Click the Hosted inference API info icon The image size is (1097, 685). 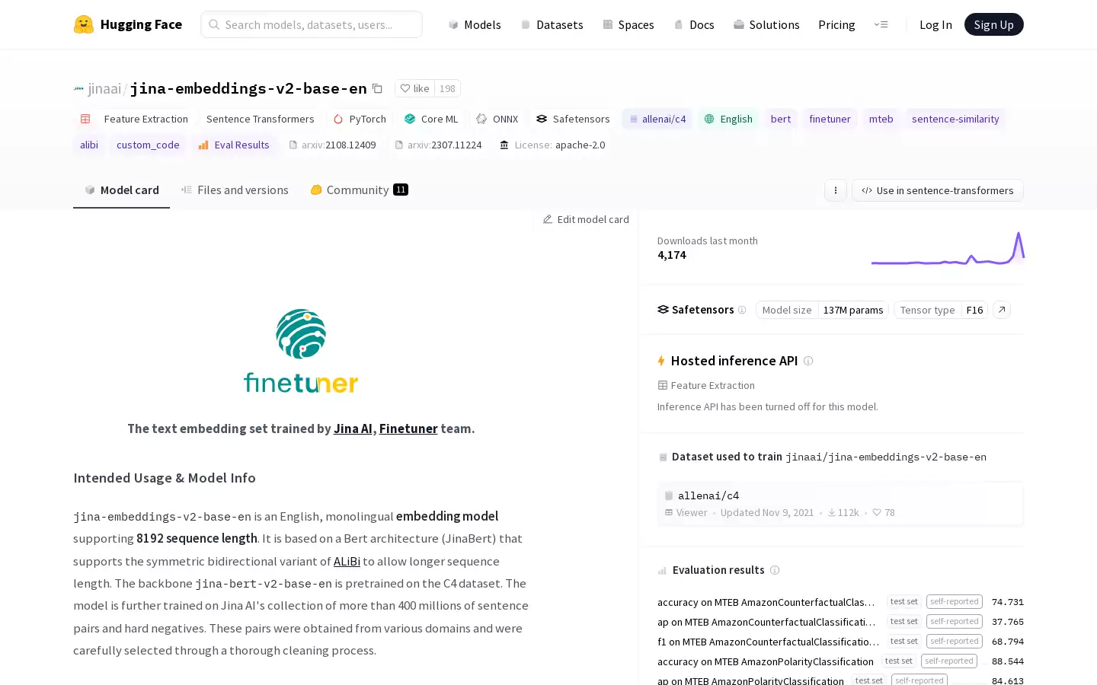[808, 361]
